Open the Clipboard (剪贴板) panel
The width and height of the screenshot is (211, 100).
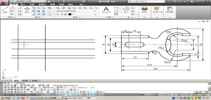point(170,10)
